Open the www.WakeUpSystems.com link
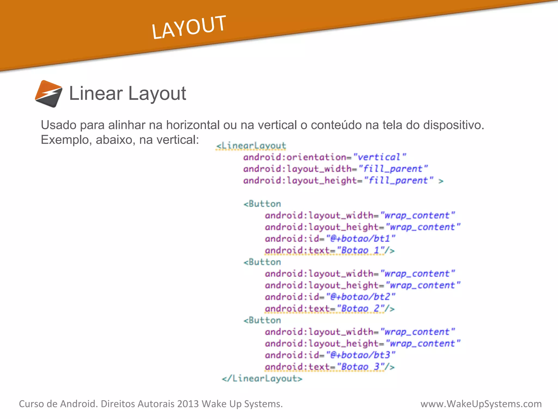The image size is (558, 419). 481,404
